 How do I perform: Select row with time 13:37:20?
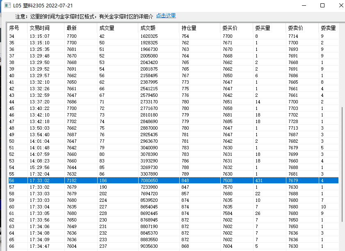[x=174, y=102]
